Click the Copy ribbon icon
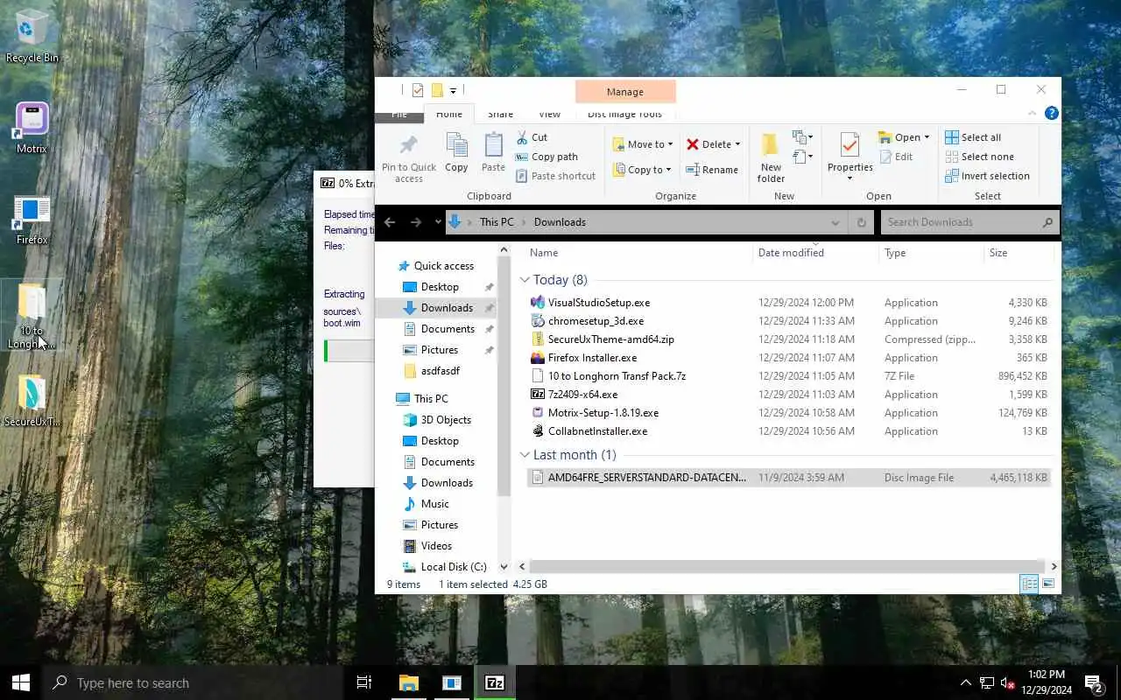 pos(456,146)
